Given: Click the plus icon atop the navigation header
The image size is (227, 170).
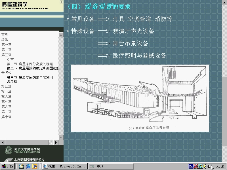Looking at the screenshot, I should 61,2.
